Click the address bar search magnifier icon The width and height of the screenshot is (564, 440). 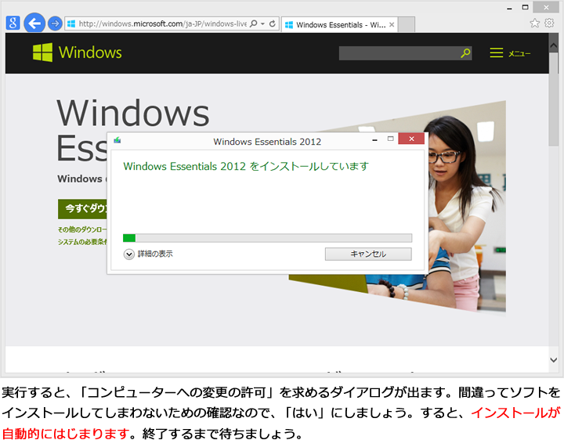click(x=254, y=23)
